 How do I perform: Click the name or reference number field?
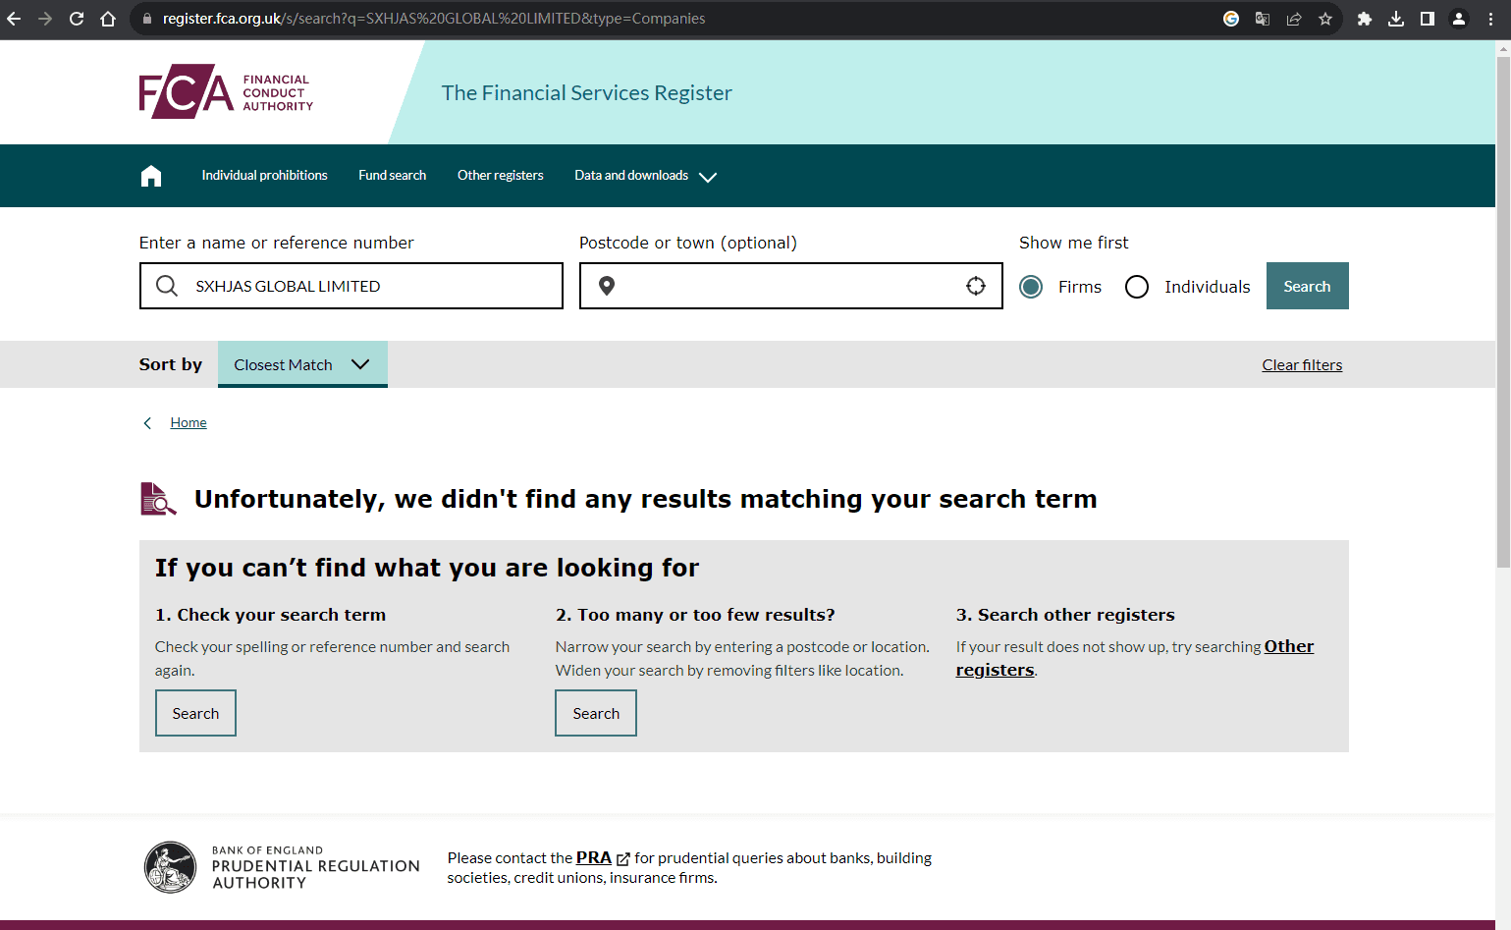tap(351, 286)
